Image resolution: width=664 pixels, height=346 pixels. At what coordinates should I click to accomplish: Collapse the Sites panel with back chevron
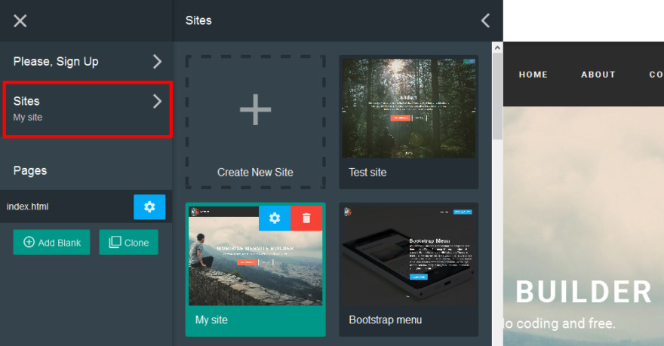click(x=485, y=20)
